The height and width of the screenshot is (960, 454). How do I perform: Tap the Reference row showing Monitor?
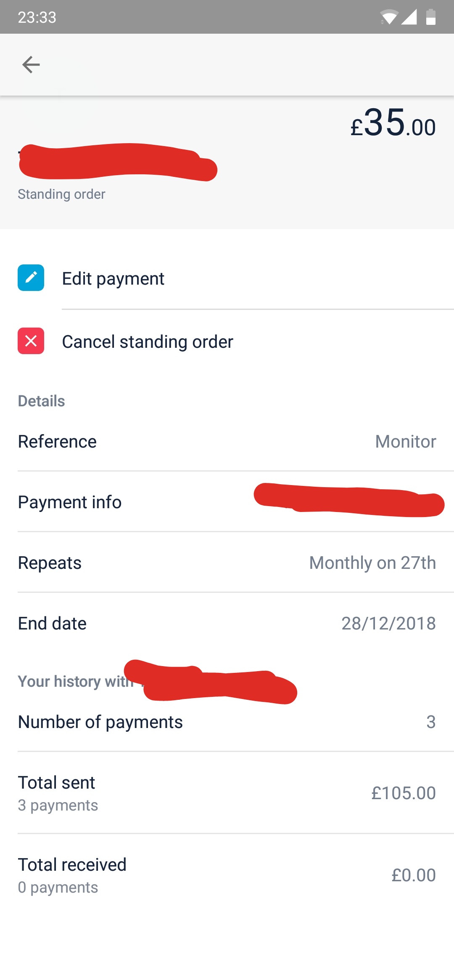227,441
